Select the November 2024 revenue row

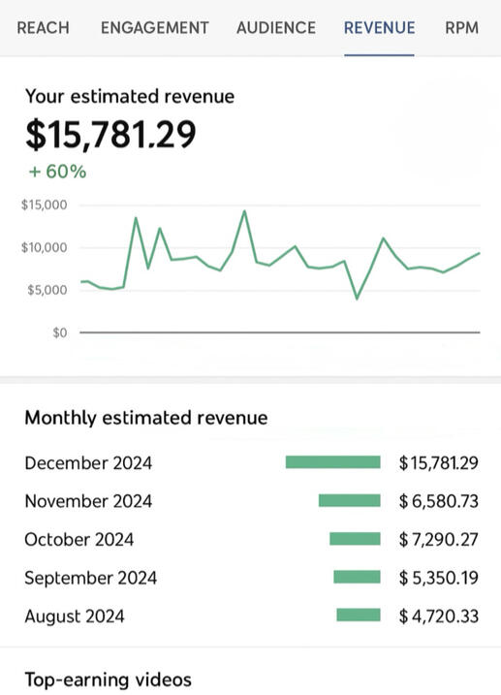coord(251,501)
